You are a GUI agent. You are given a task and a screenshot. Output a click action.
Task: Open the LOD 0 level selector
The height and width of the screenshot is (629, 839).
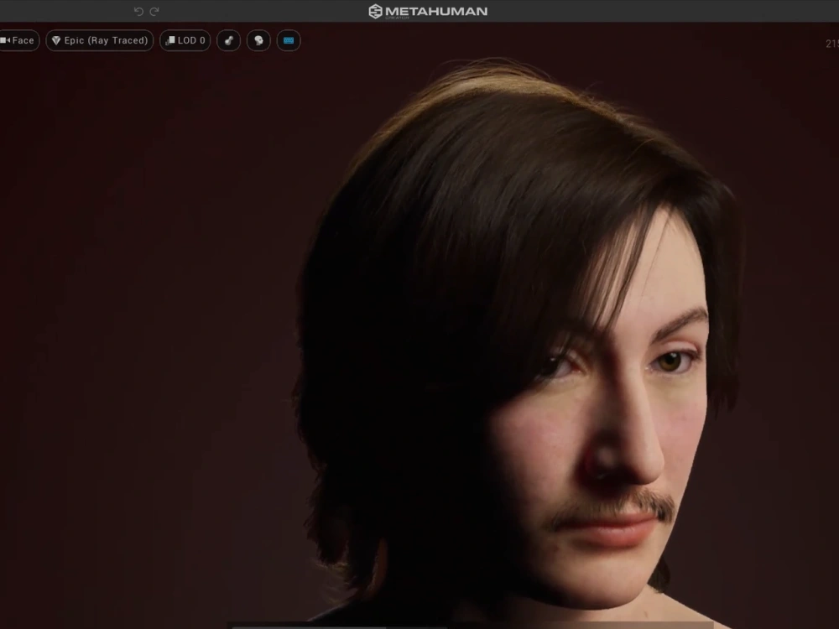coord(184,40)
